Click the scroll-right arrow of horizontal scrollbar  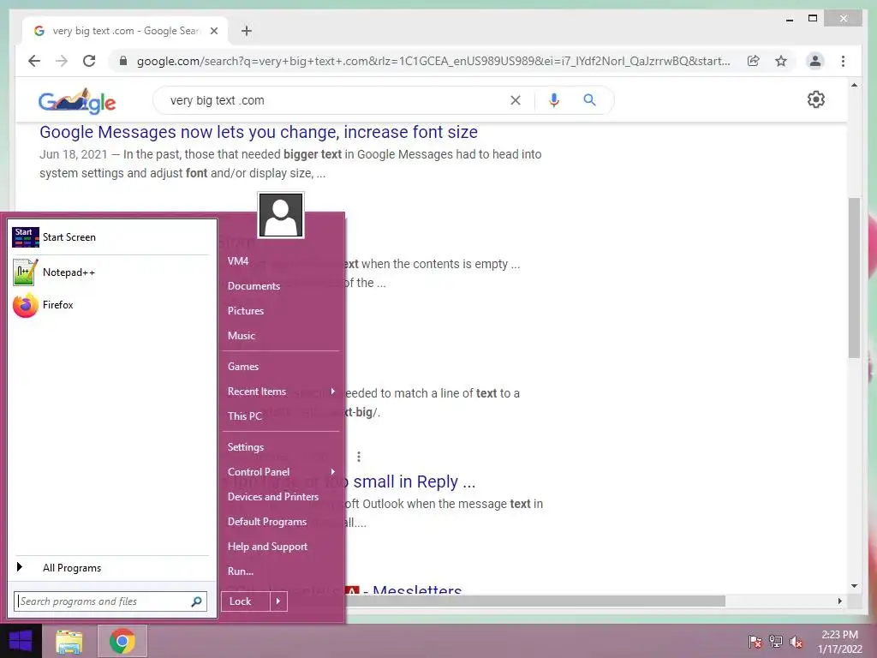click(x=840, y=601)
